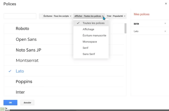Click the font search input field

(20, 16)
